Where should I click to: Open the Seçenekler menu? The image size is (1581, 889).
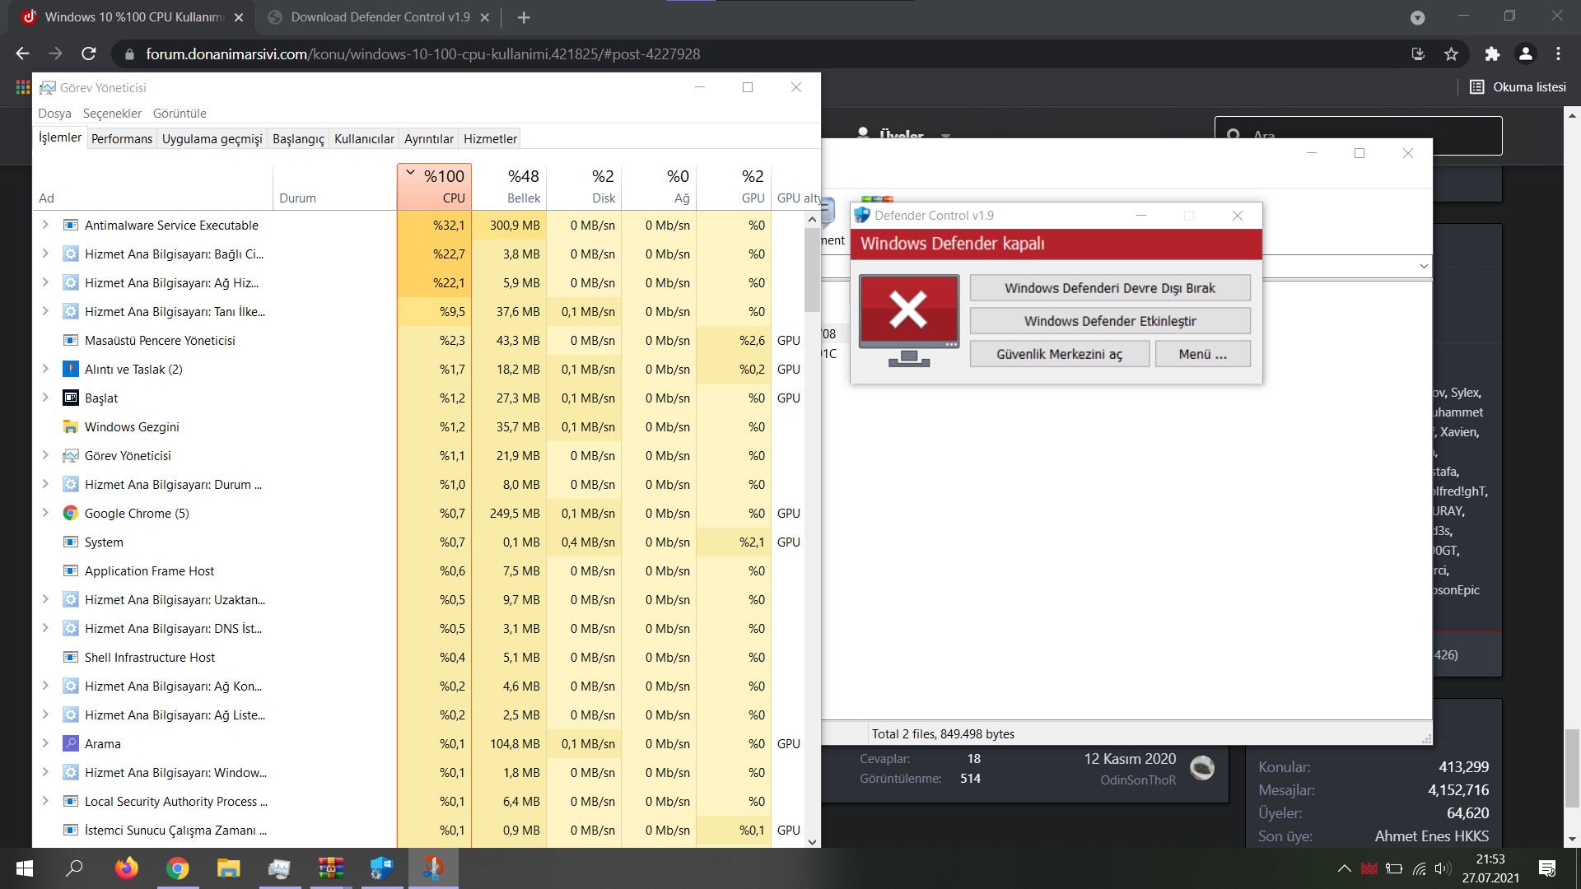pyautogui.click(x=112, y=114)
